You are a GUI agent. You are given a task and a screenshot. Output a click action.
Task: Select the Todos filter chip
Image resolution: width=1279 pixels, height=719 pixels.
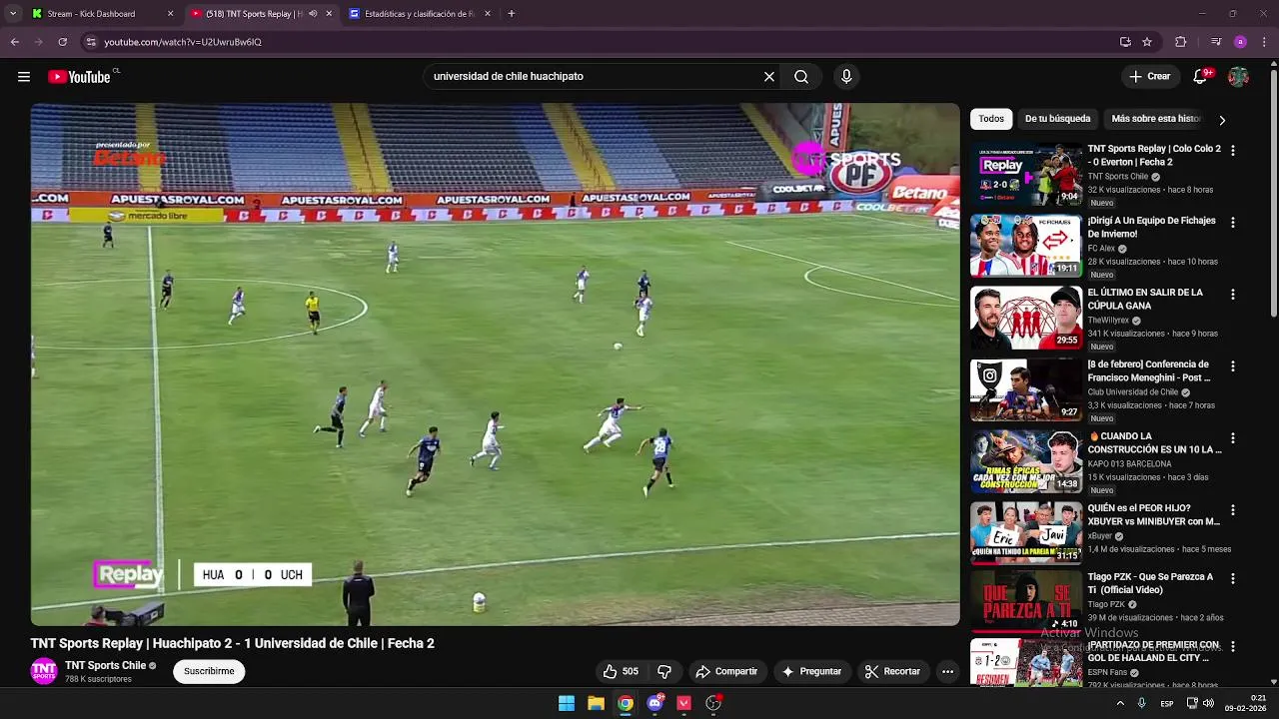pyautogui.click(x=991, y=119)
